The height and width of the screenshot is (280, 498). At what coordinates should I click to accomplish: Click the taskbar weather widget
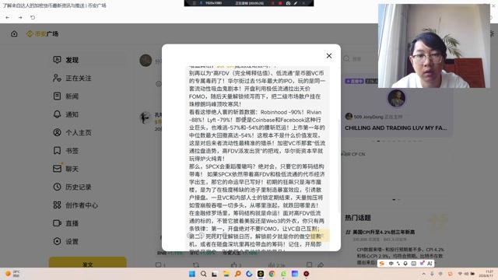coord(12,274)
